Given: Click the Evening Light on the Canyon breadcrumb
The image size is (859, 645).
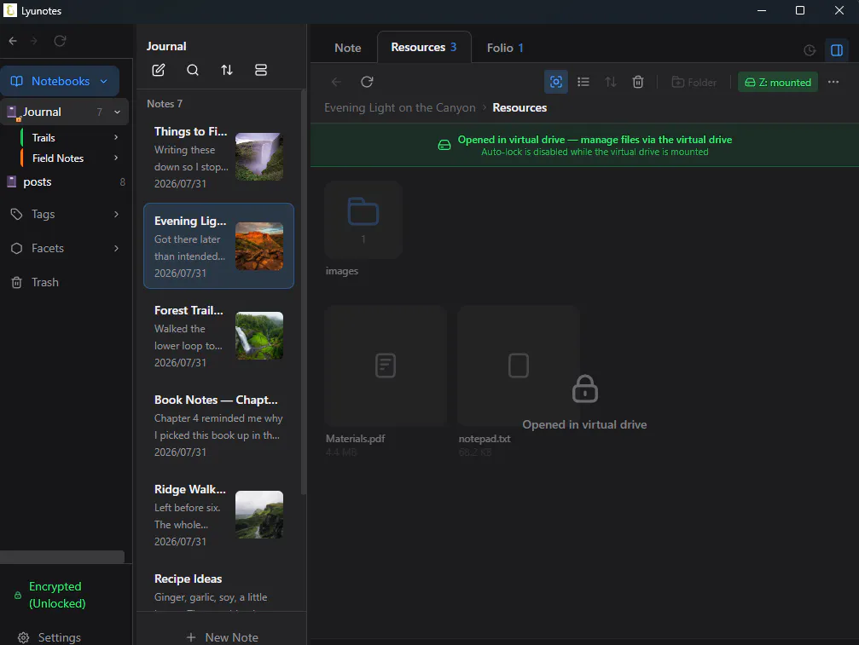Looking at the screenshot, I should [x=400, y=107].
